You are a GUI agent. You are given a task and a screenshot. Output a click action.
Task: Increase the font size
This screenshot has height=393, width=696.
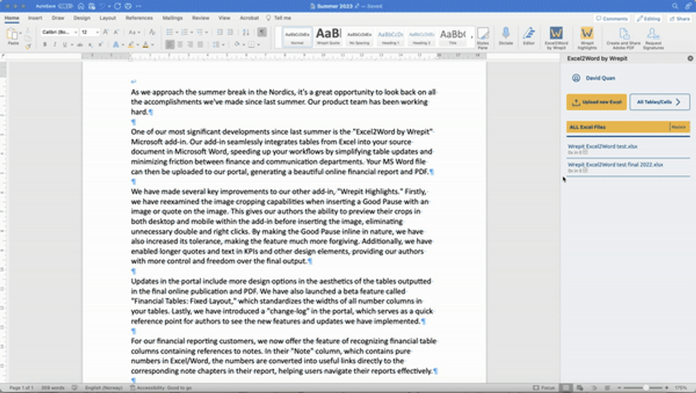coord(106,32)
